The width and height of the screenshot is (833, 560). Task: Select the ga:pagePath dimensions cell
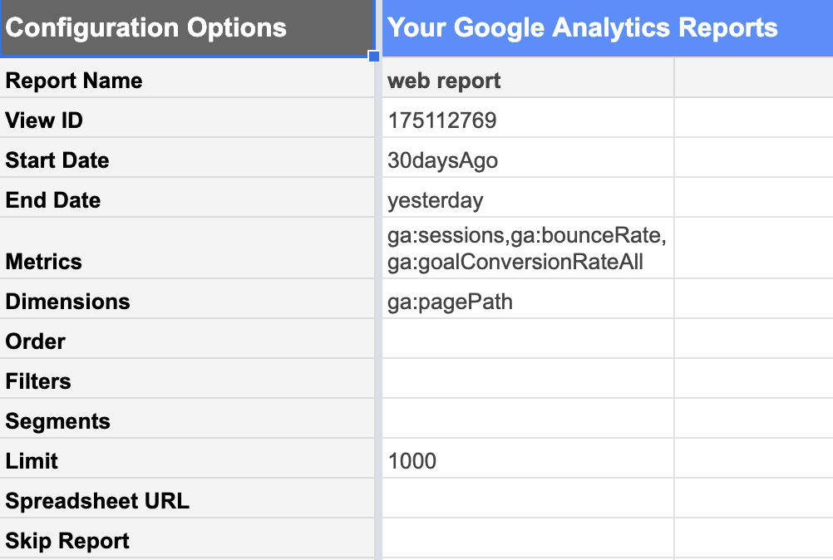(x=528, y=299)
